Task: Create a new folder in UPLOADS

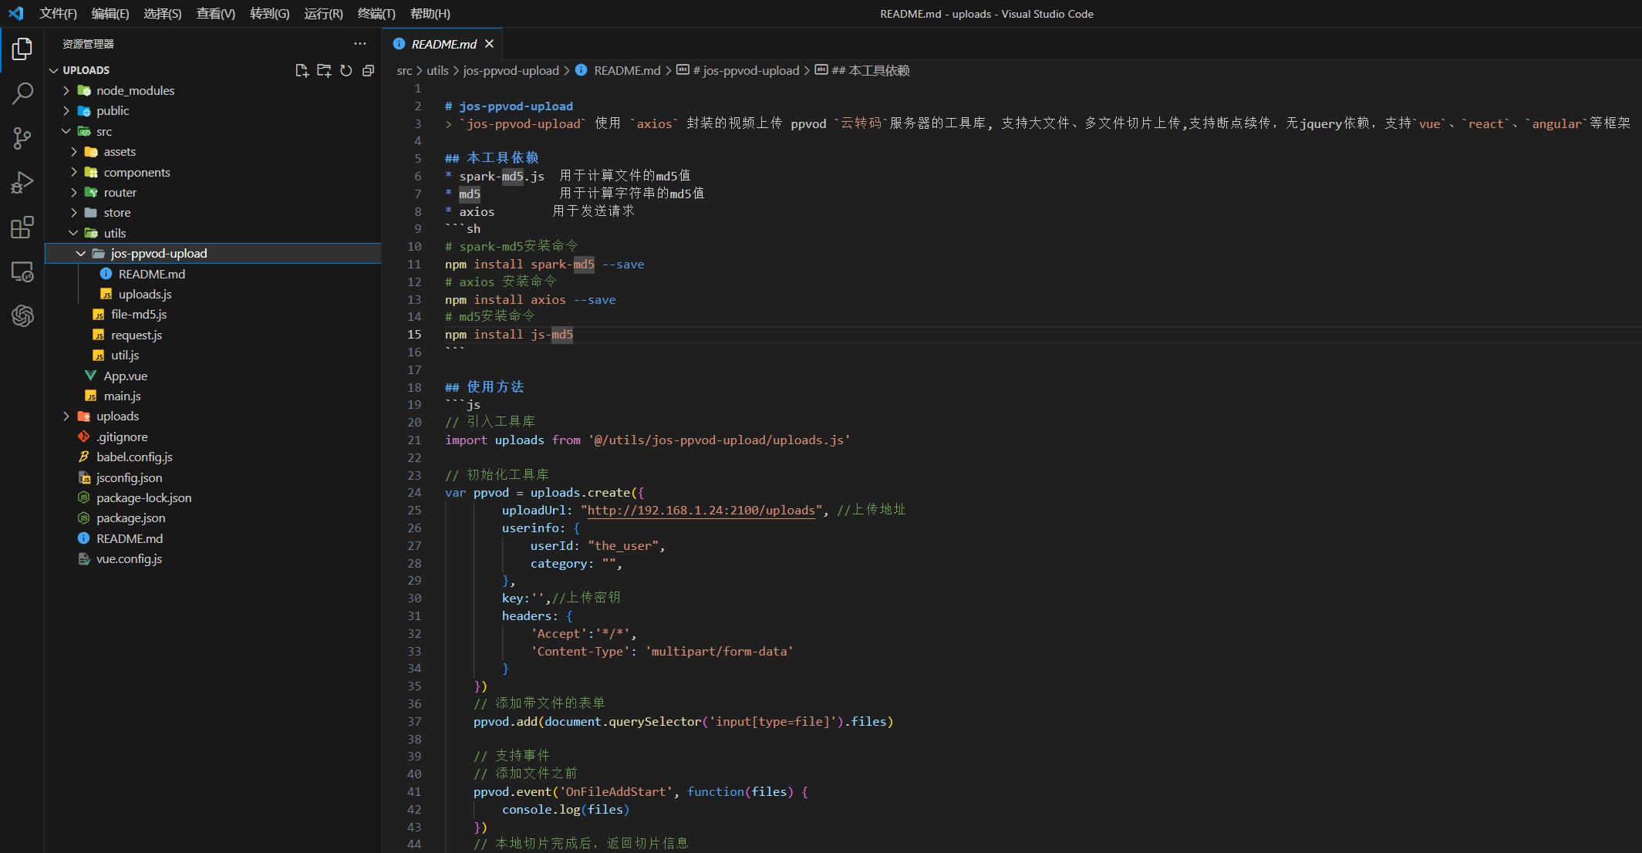Action: (324, 70)
